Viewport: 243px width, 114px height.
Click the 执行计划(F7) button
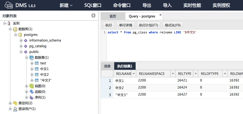pyautogui.click(x=148, y=25)
